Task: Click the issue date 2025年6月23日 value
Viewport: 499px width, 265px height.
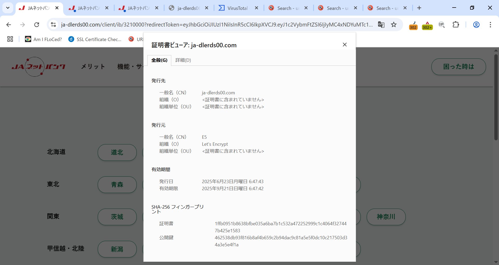Action: 233,182
